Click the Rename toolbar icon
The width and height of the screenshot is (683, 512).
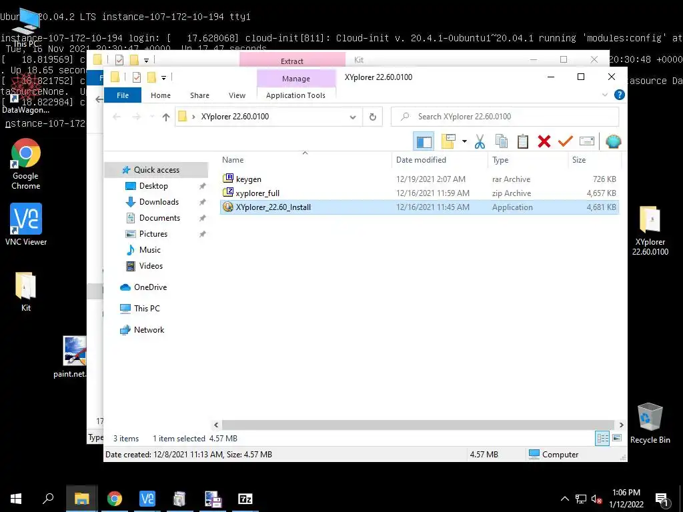pos(587,141)
